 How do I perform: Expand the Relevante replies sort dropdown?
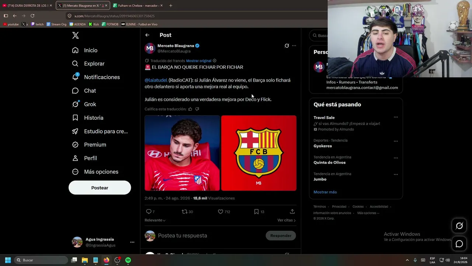(x=155, y=220)
